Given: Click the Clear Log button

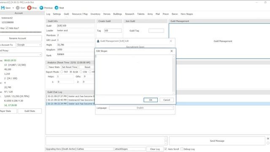Looking at the screenshot, I should (x=155, y=149).
